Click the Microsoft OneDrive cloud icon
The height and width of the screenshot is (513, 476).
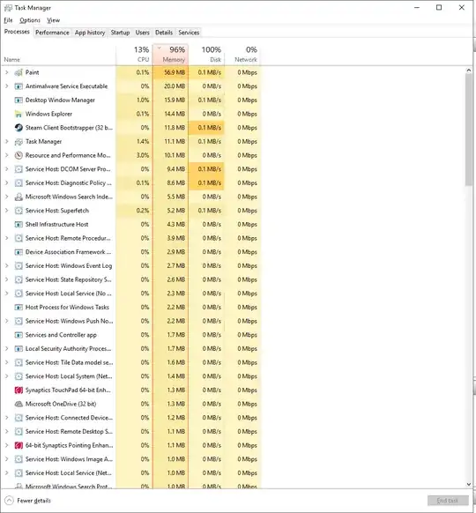click(x=19, y=404)
